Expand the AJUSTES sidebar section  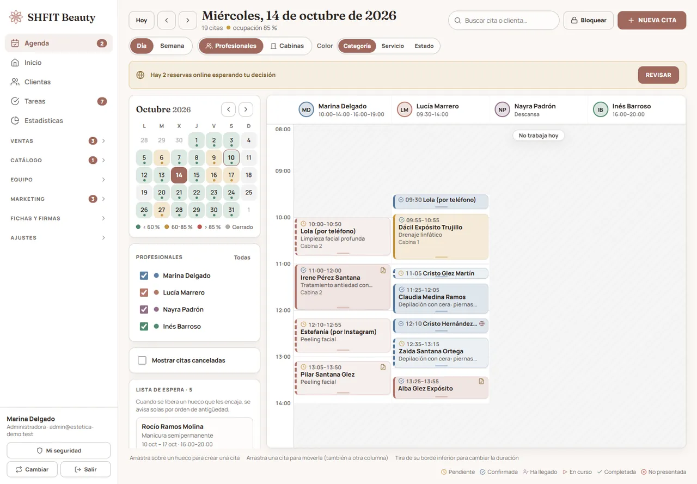[59, 238]
